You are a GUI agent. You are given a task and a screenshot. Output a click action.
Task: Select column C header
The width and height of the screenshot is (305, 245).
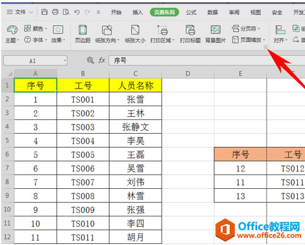(x=136, y=74)
